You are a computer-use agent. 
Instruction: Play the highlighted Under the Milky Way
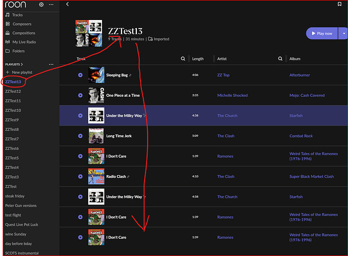[80, 116]
